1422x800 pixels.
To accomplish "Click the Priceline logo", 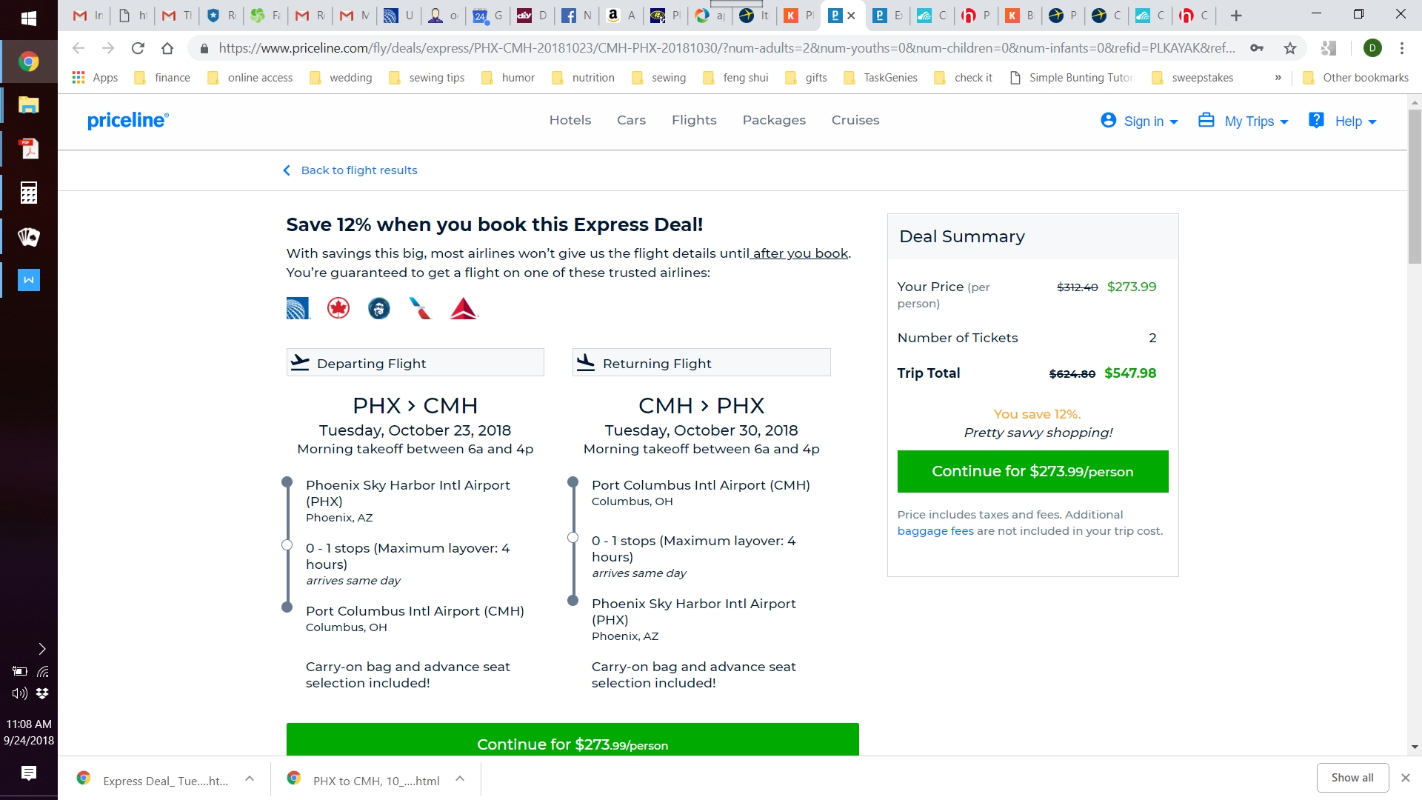I will pos(127,121).
